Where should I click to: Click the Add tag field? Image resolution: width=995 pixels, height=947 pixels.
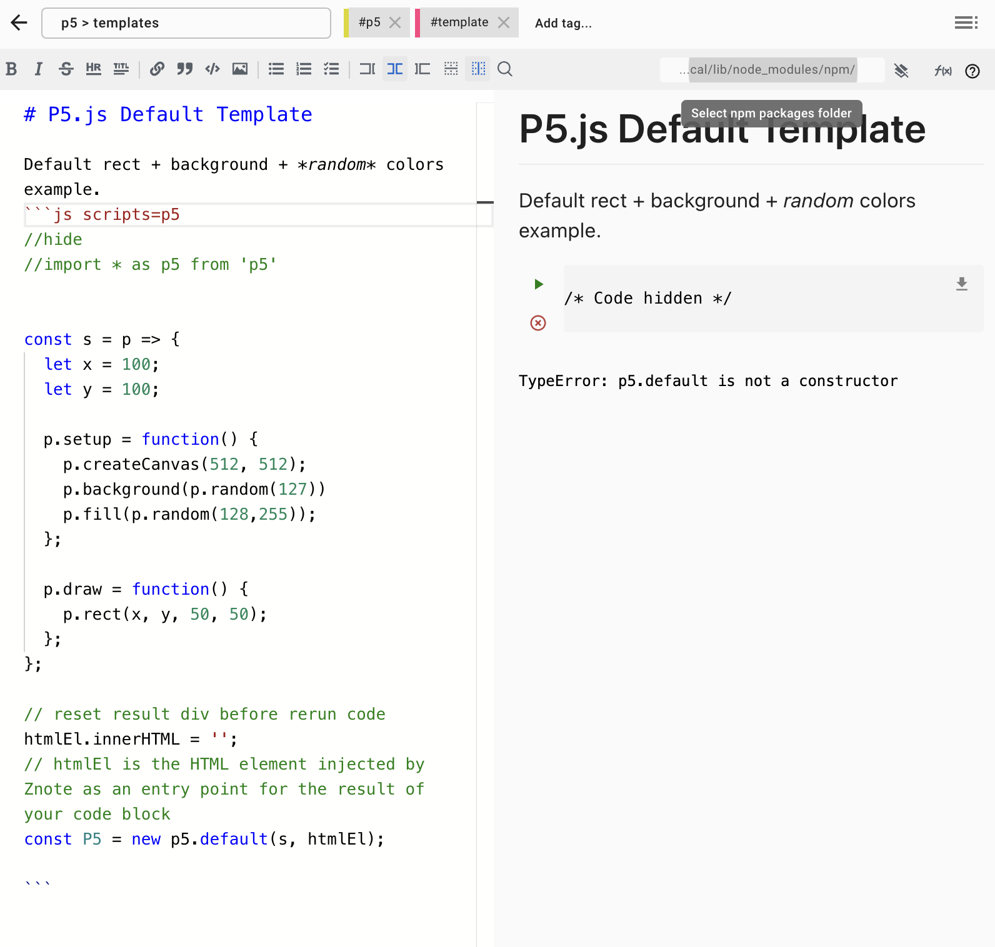tap(563, 23)
